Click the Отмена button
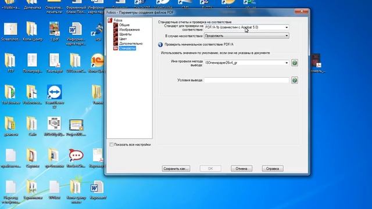This screenshot has height=209, width=372. click(x=242, y=168)
